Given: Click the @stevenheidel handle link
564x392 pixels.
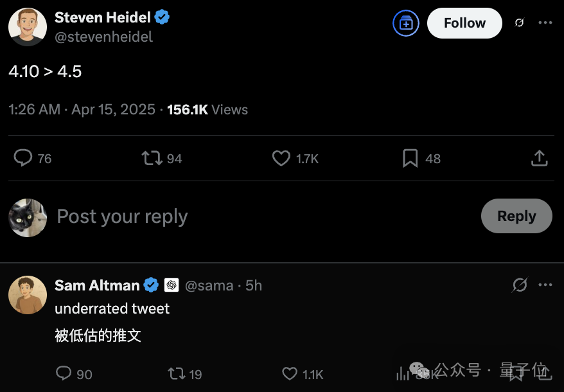Looking at the screenshot, I should pyautogui.click(x=103, y=37).
